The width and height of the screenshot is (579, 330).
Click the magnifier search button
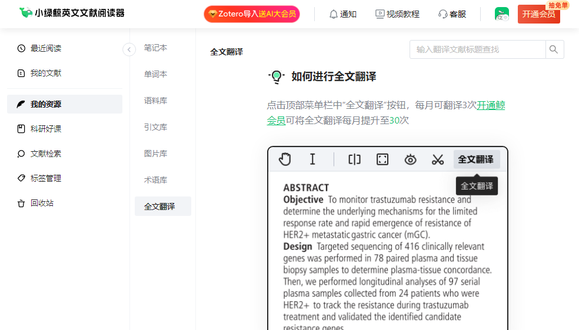click(x=554, y=49)
